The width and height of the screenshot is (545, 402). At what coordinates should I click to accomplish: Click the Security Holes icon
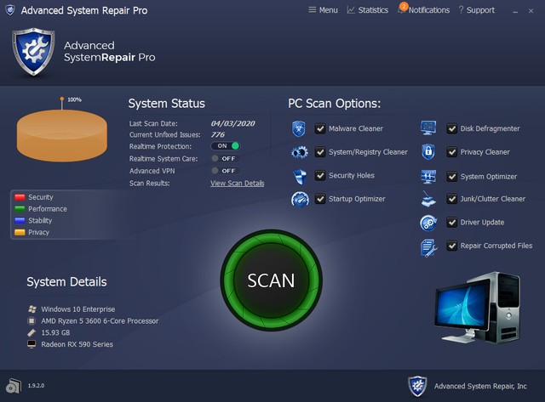tap(299, 177)
